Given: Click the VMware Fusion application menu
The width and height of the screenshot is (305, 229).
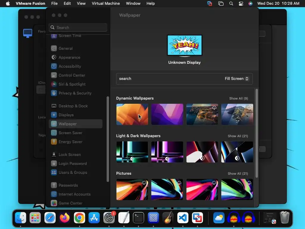Looking at the screenshot, I should pos(30,4).
